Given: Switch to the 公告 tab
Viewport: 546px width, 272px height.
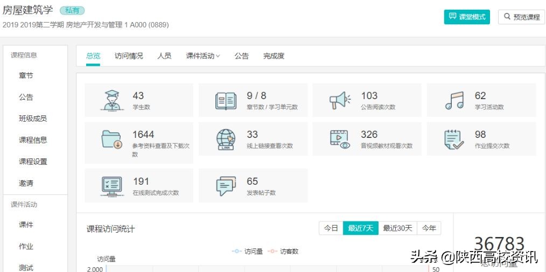Looking at the screenshot, I should pyautogui.click(x=241, y=55).
